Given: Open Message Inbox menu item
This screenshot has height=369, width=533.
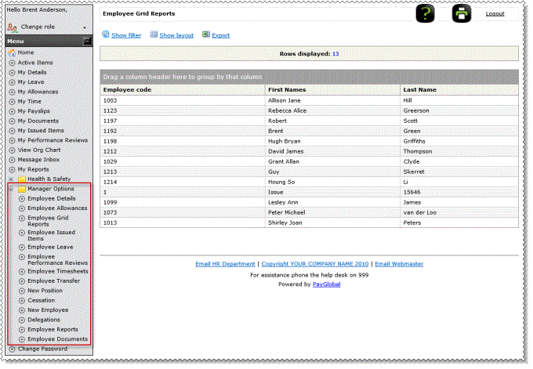Looking at the screenshot, I should 38,160.
